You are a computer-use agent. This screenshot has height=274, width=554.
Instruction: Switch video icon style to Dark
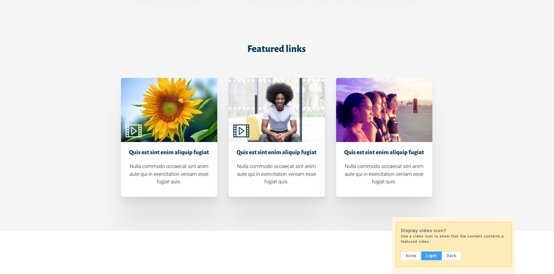(451, 256)
